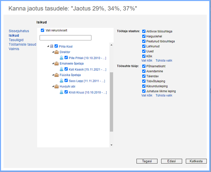Open the Tasuliigid step in sidebar
The width and height of the screenshot is (211, 172).
[x=16, y=40]
